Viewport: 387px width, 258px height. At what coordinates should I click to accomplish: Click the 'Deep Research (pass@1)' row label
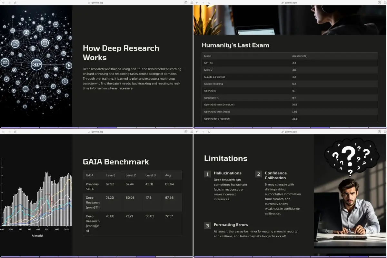point(93,203)
